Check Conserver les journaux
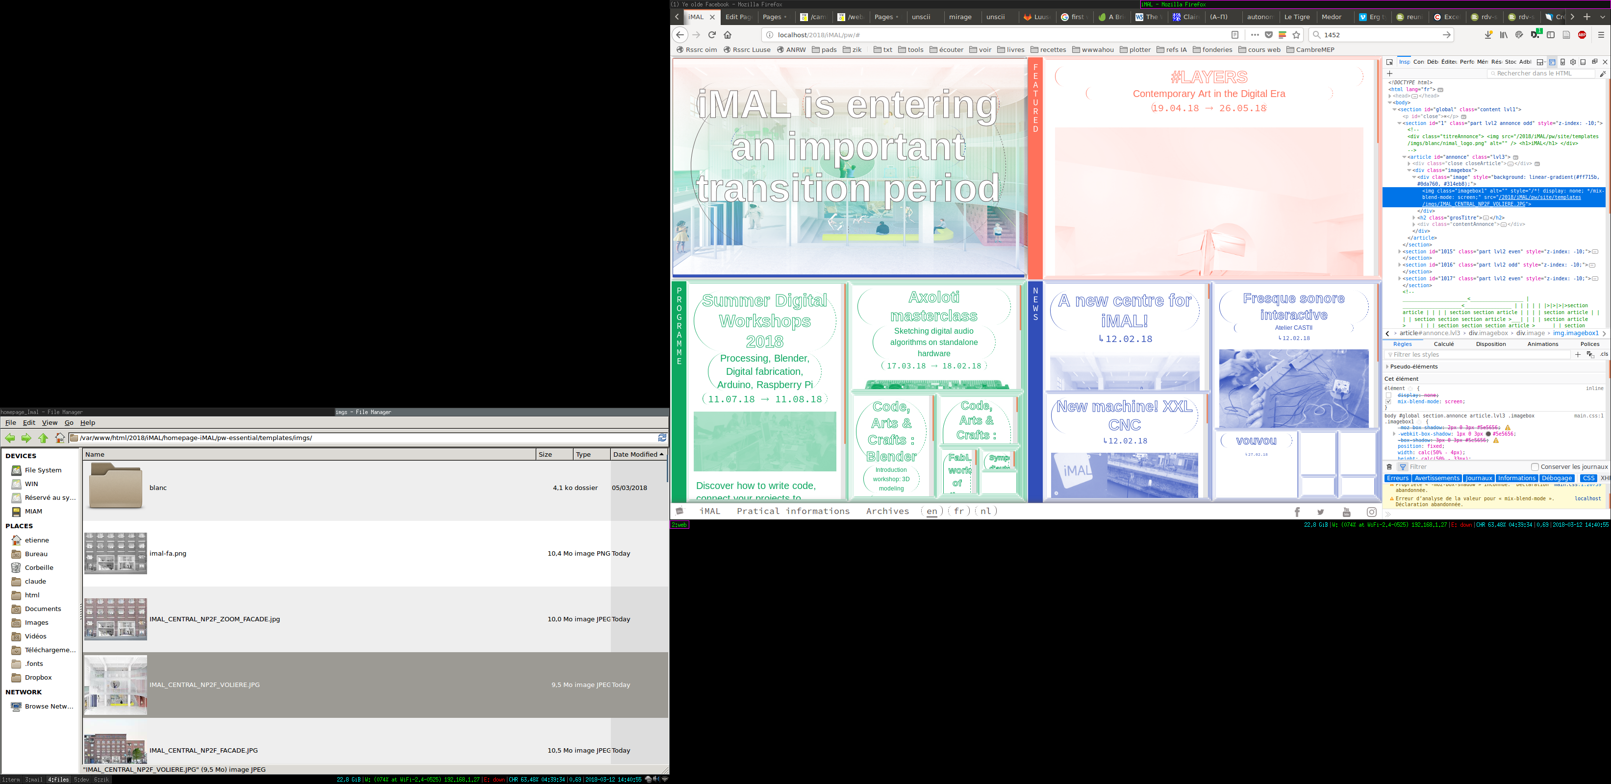Image resolution: width=1611 pixels, height=784 pixels. click(x=1535, y=467)
